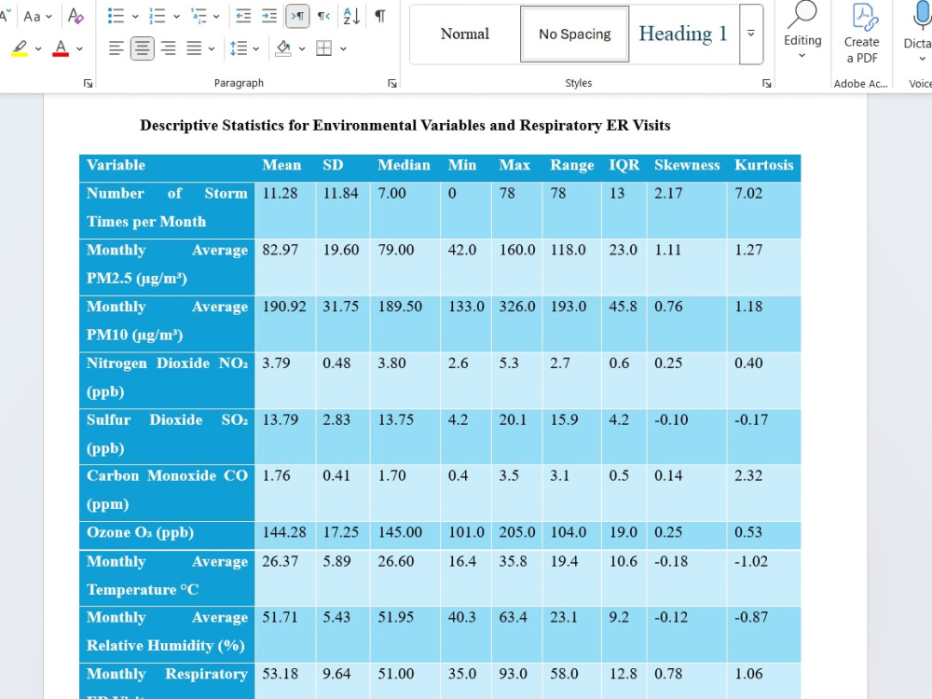Click the PM2.5 mean value 82.97
Screen dimensions: 932x699
(x=280, y=250)
